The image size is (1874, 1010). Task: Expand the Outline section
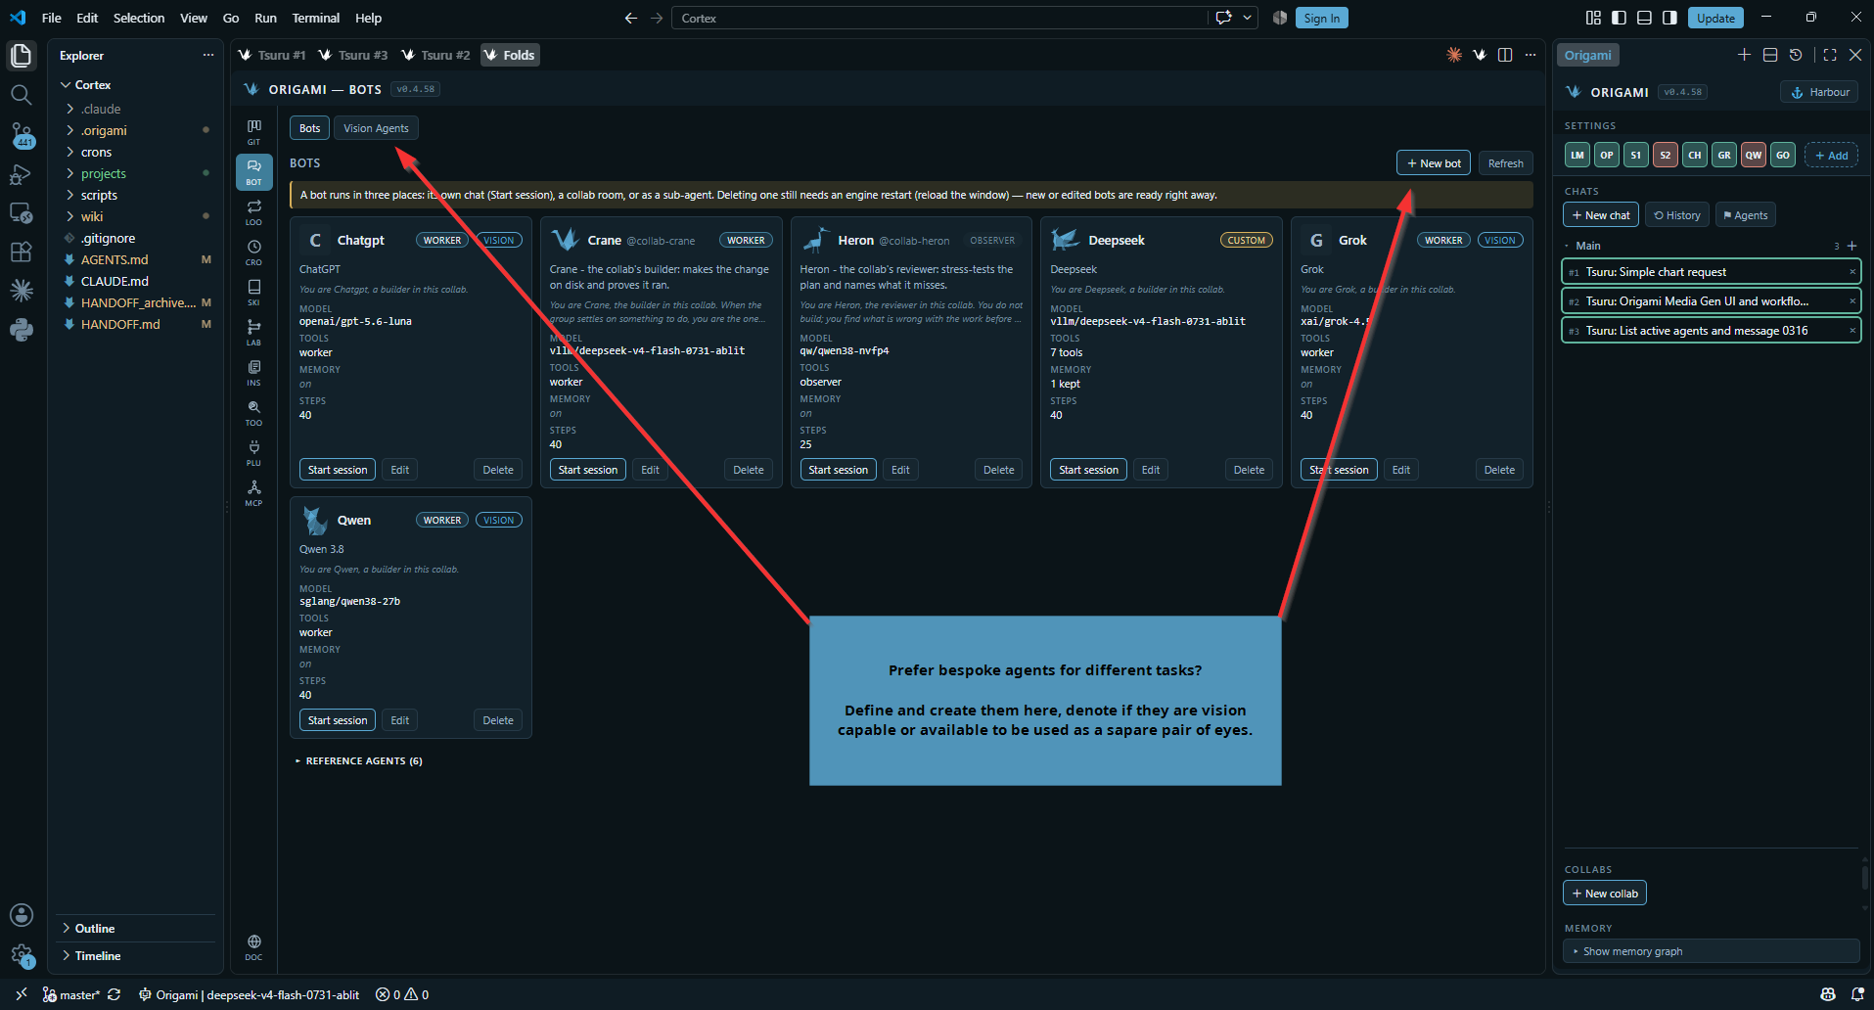pyautogui.click(x=95, y=928)
